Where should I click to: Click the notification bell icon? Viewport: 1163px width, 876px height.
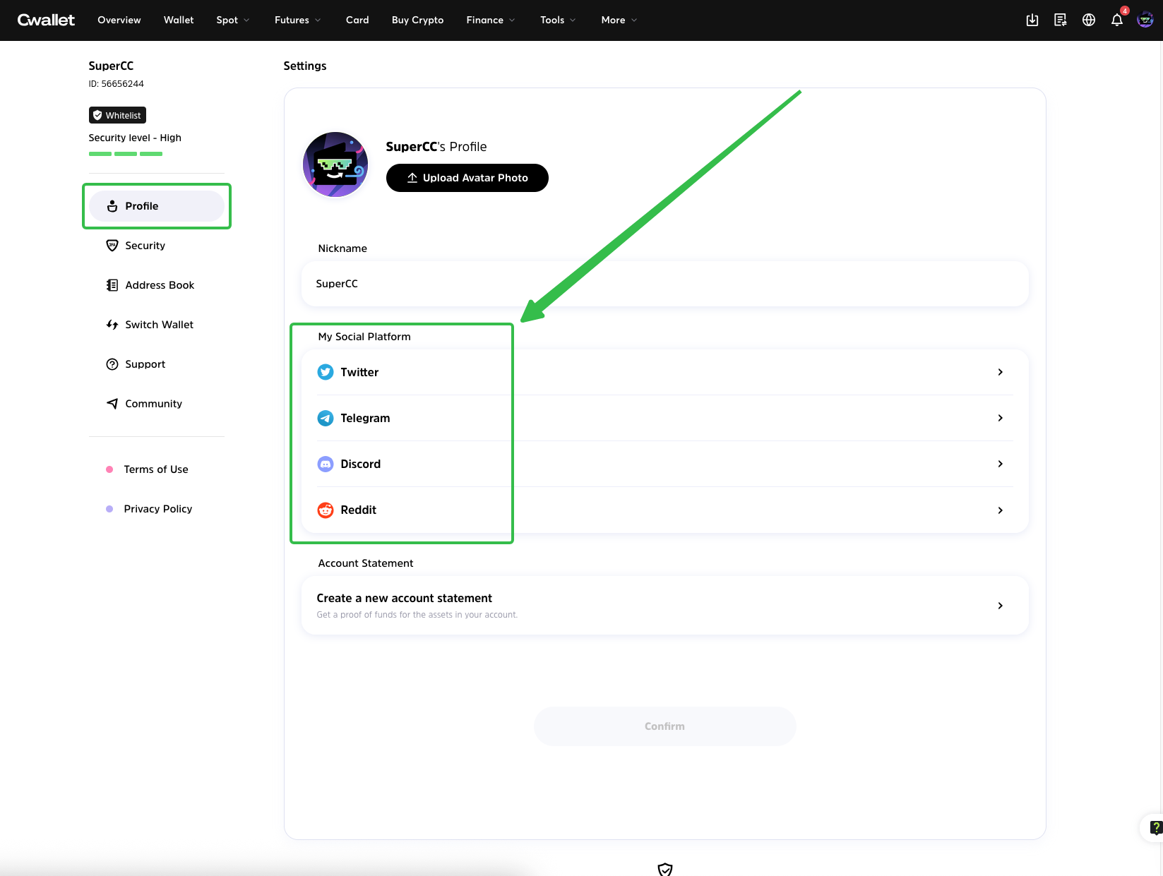click(1116, 20)
